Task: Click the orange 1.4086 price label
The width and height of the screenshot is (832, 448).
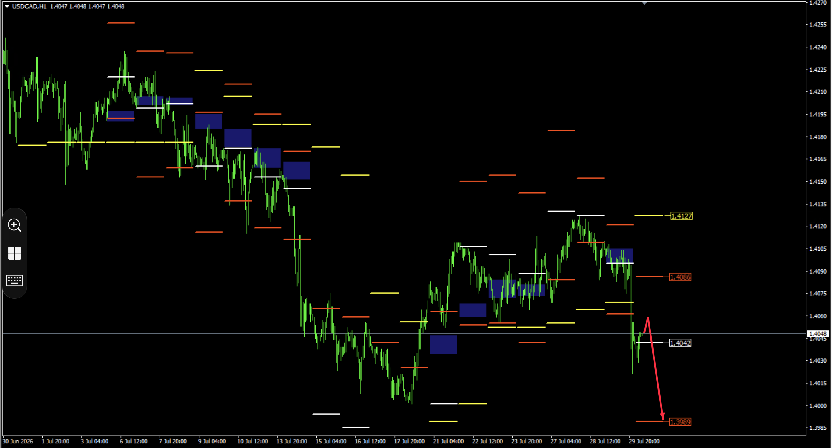Action: pyautogui.click(x=680, y=277)
